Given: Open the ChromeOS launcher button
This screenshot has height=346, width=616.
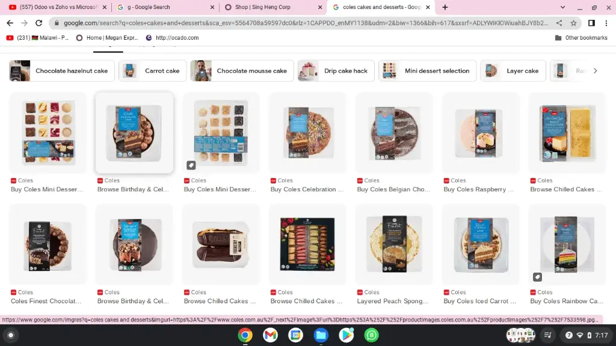Looking at the screenshot, I should point(11,335).
